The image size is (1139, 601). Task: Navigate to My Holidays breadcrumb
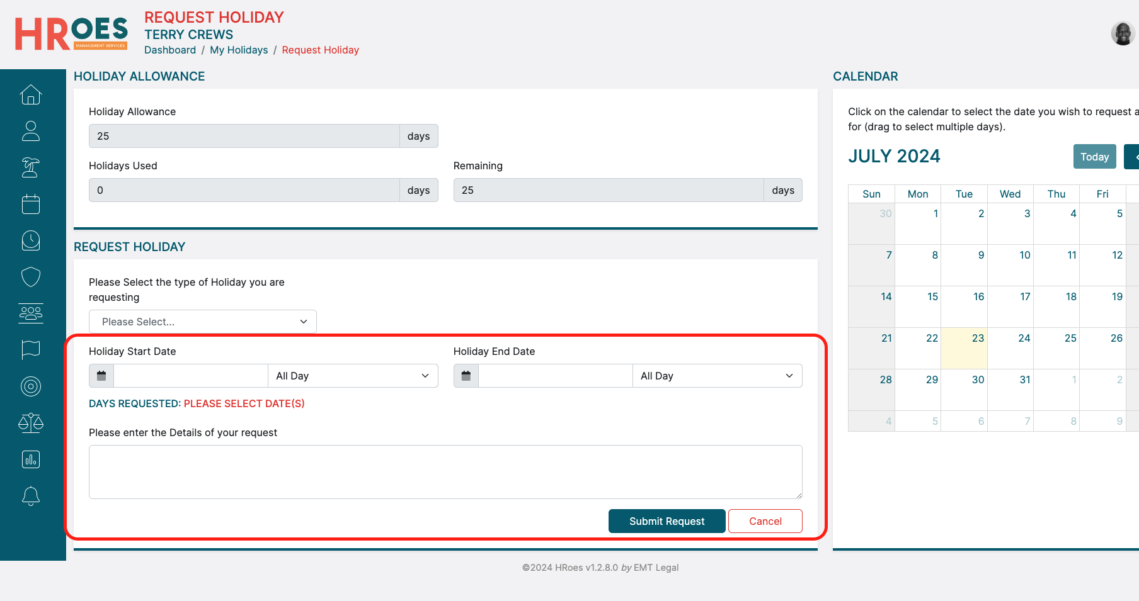239,50
